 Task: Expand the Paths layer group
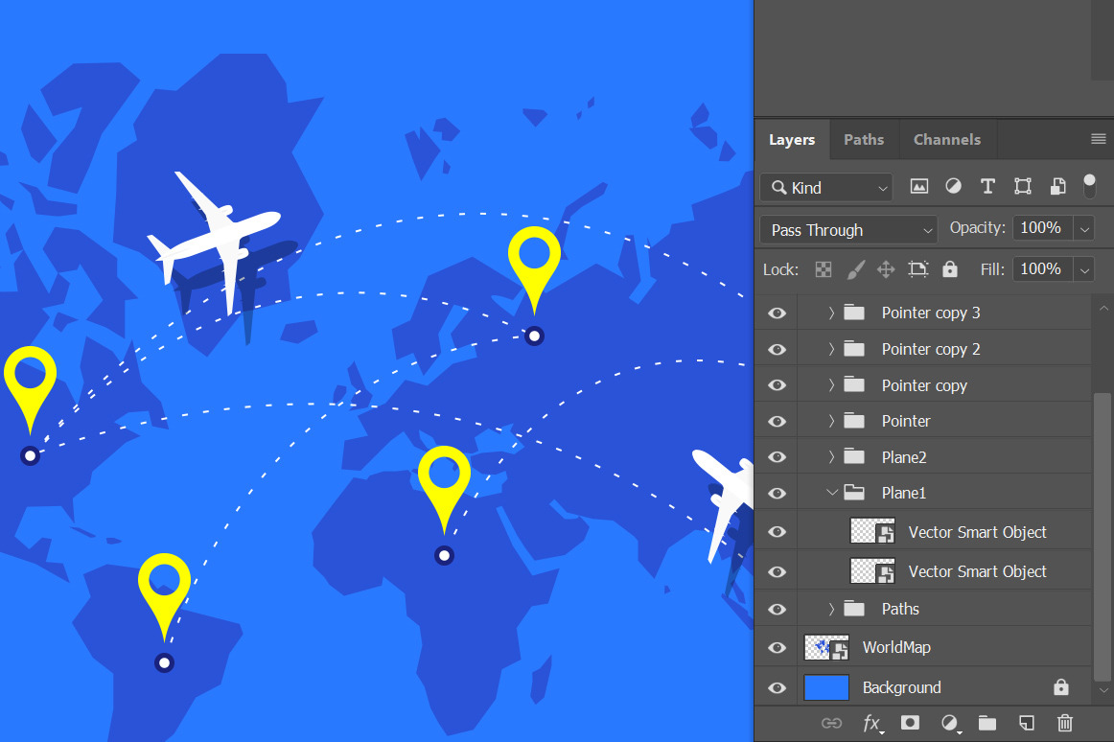831,609
